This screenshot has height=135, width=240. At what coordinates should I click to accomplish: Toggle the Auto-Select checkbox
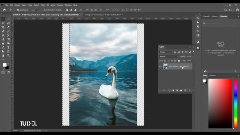point(18,10)
